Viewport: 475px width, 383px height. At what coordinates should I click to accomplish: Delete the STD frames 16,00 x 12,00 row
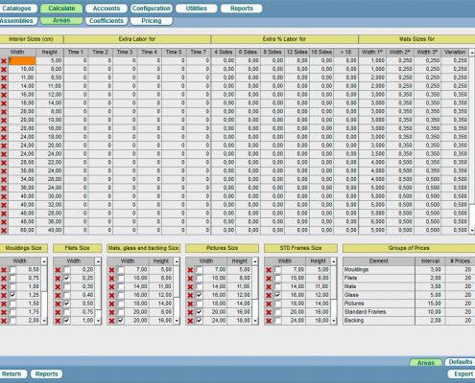click(x=269, y=296)
